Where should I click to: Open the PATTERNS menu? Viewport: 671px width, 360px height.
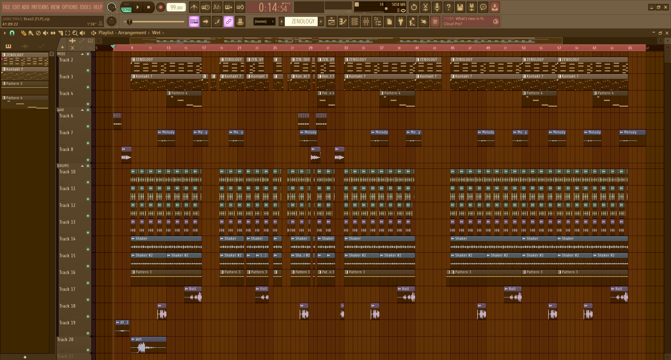[x=40, y=7]
